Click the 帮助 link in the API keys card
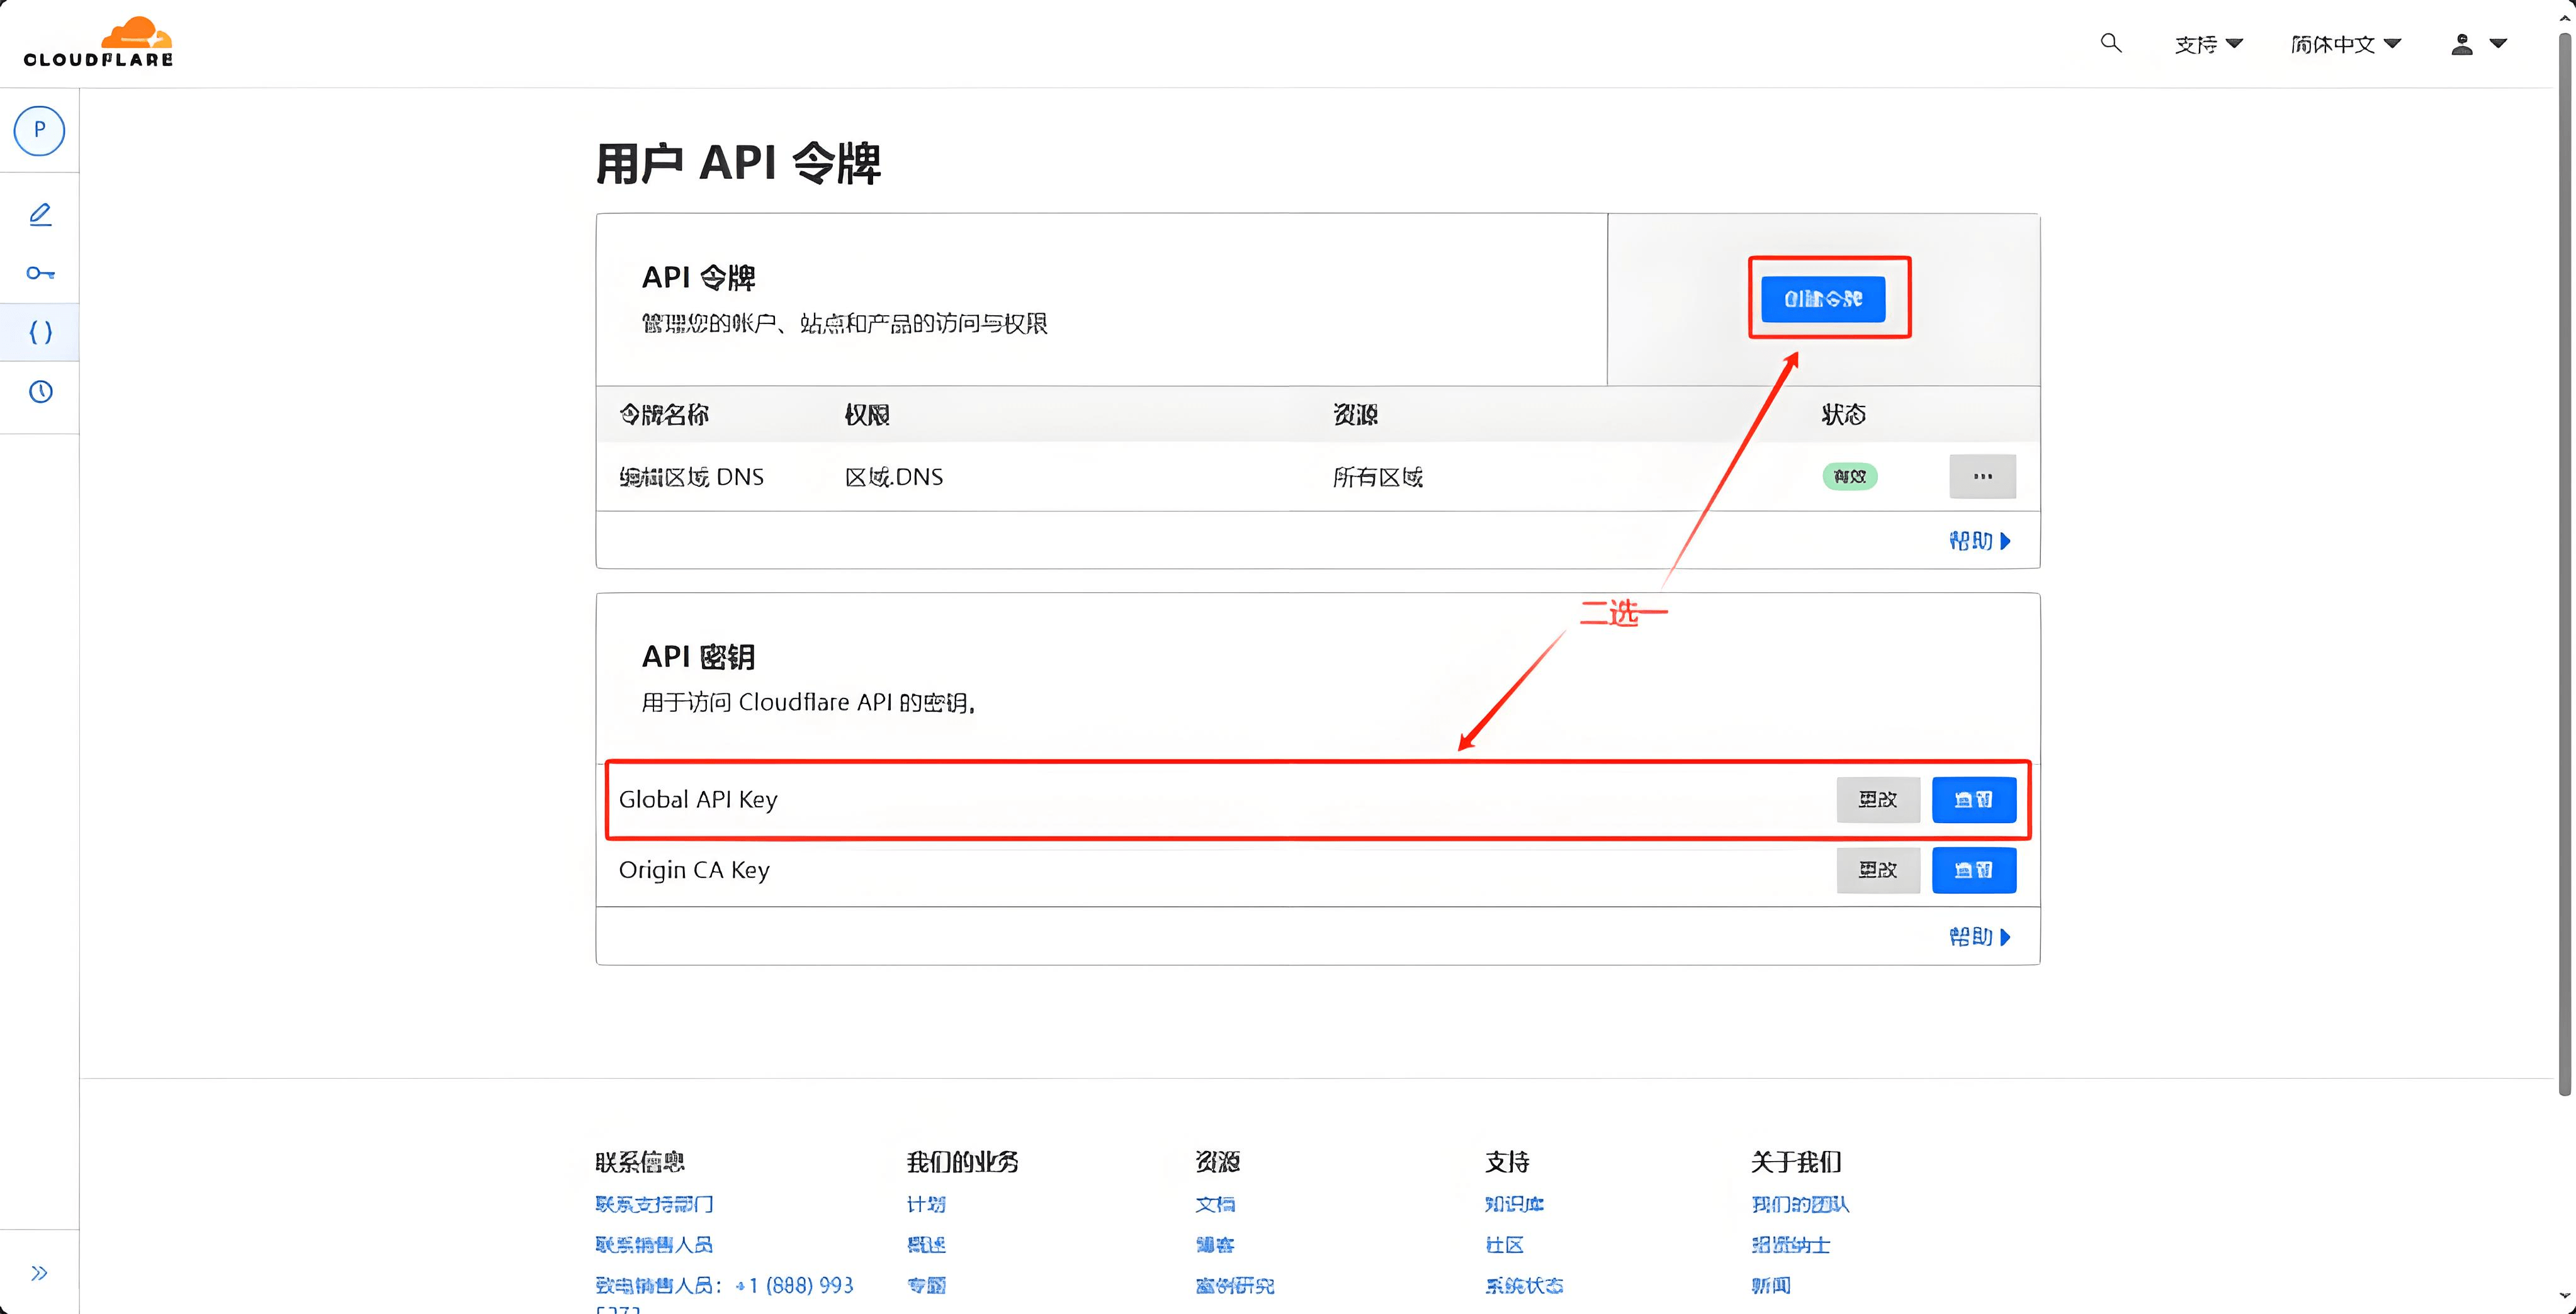The image size is (2576, 1314). click(1979, 937)
